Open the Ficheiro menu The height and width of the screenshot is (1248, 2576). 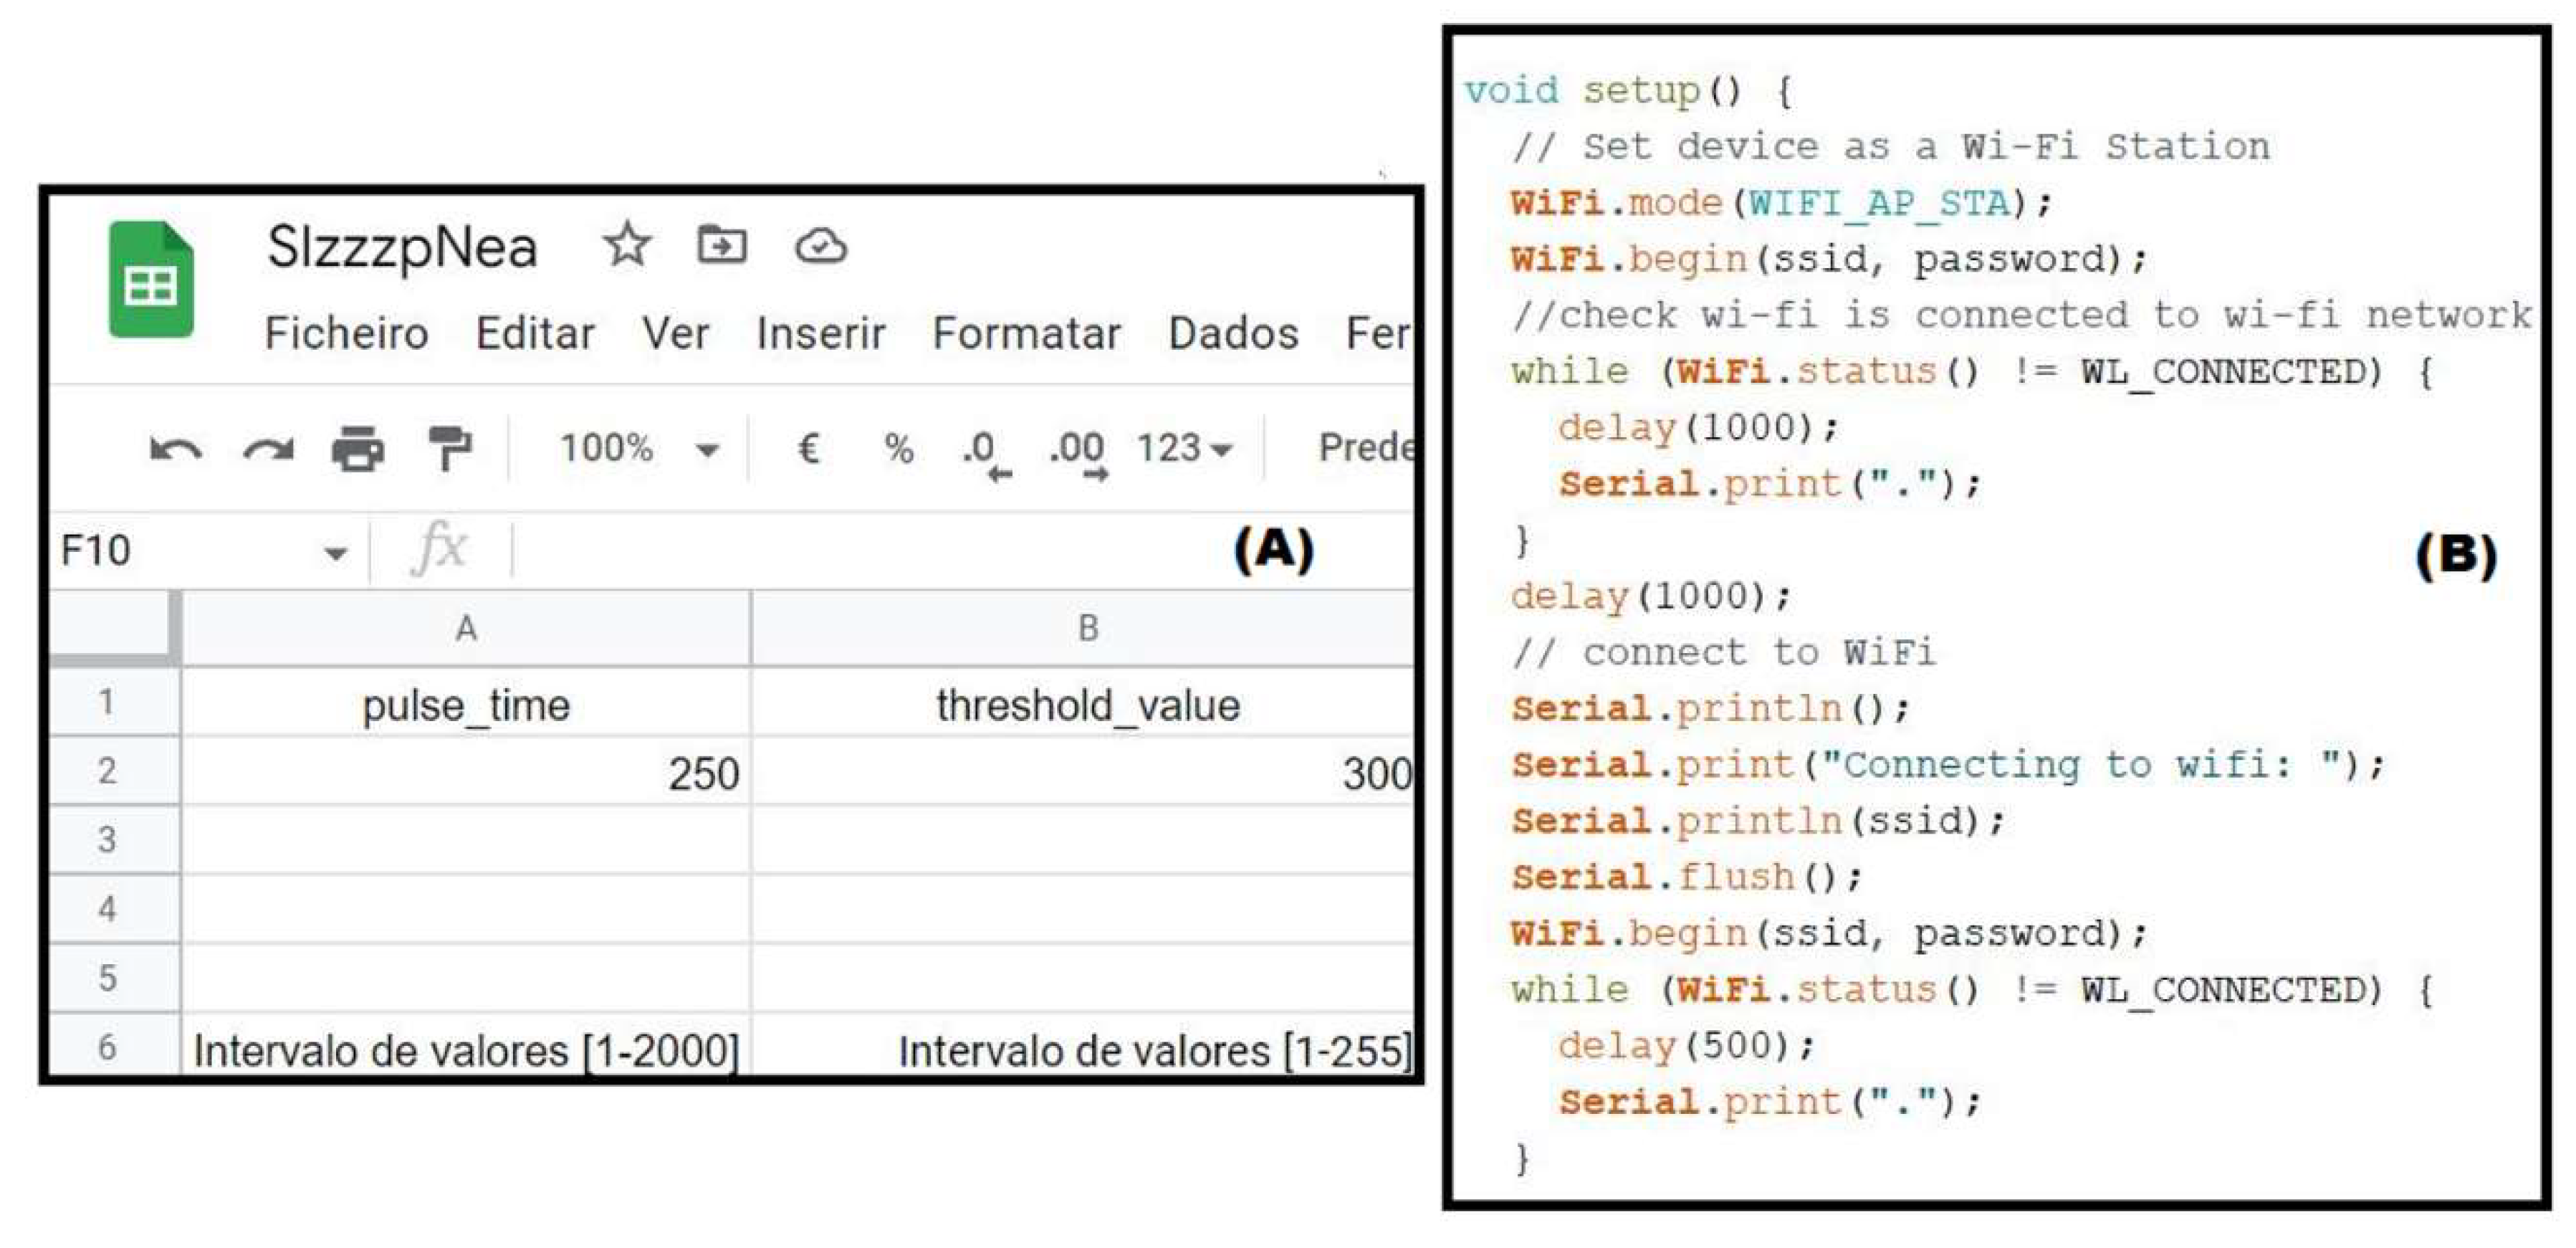tap(346, 333)
